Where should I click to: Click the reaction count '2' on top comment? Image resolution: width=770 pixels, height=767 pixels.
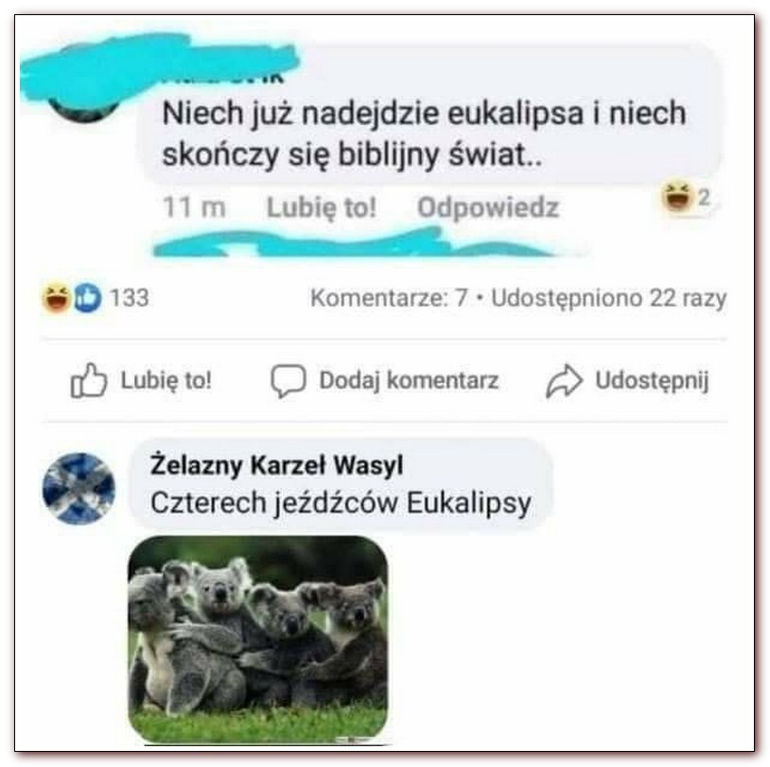(704, 198)
